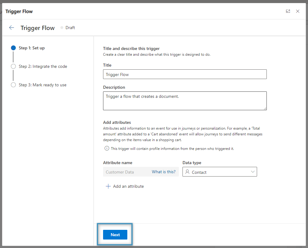The width and height of the screenshot is (308, 248).
Task: Click the Next button
Action: 115,235
